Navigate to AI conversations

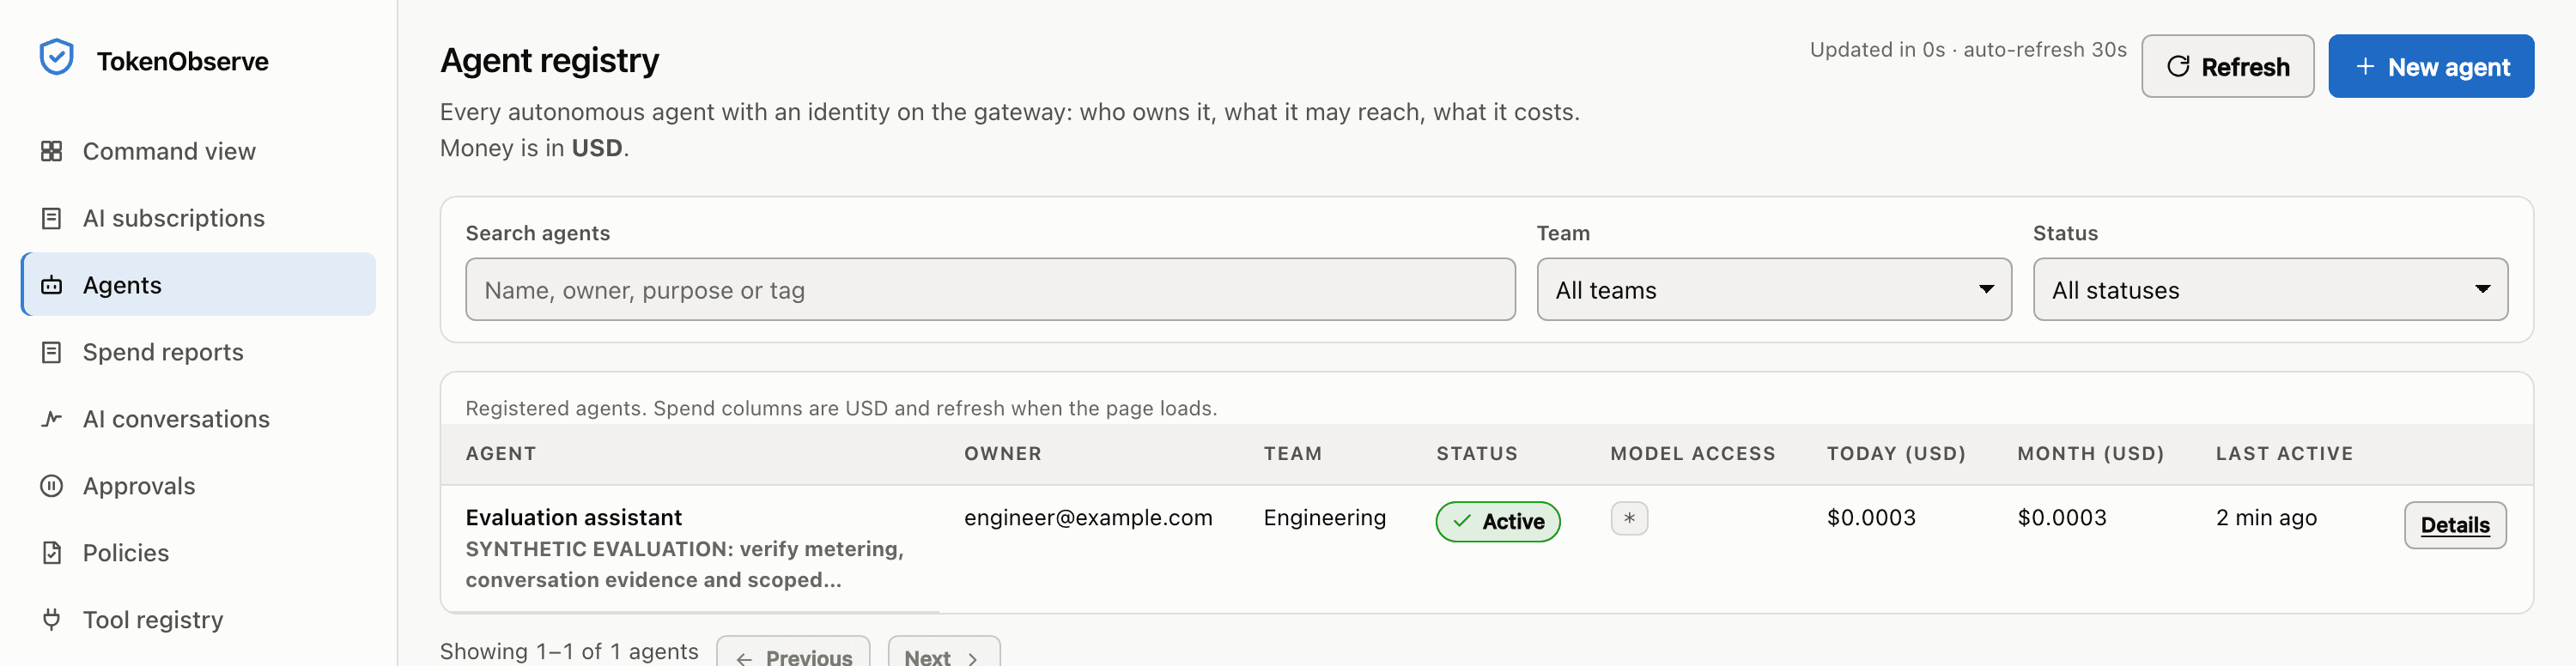(199, 419)
